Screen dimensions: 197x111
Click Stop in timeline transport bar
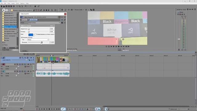pyautogui.click(x=49, y=109)
